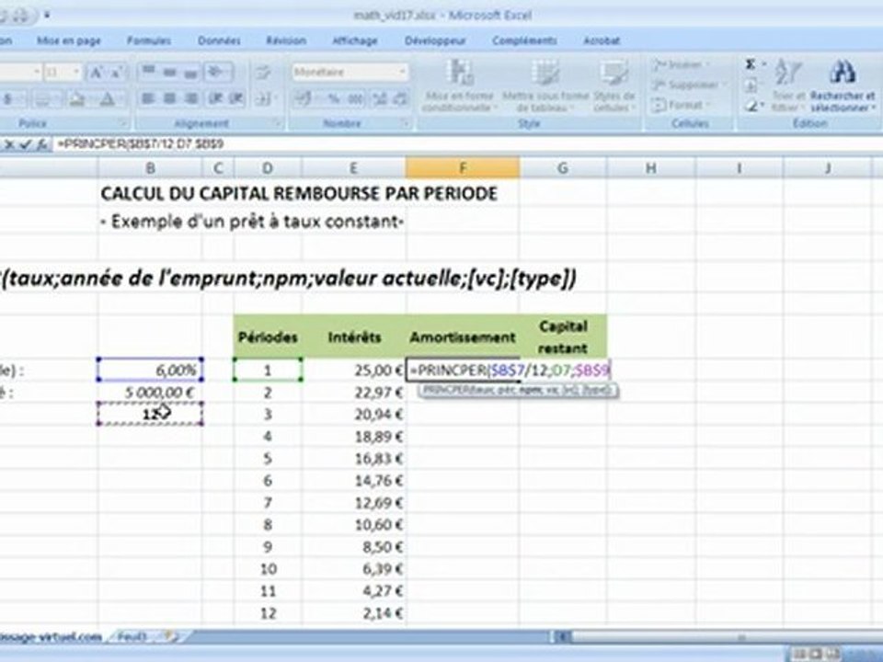Click the fx Insert Function icon
Image resolution: width=883 pixels, height=662 pixels.
42,144
